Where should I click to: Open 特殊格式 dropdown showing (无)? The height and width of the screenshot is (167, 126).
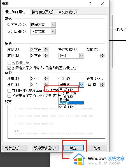tap(71, 55)
